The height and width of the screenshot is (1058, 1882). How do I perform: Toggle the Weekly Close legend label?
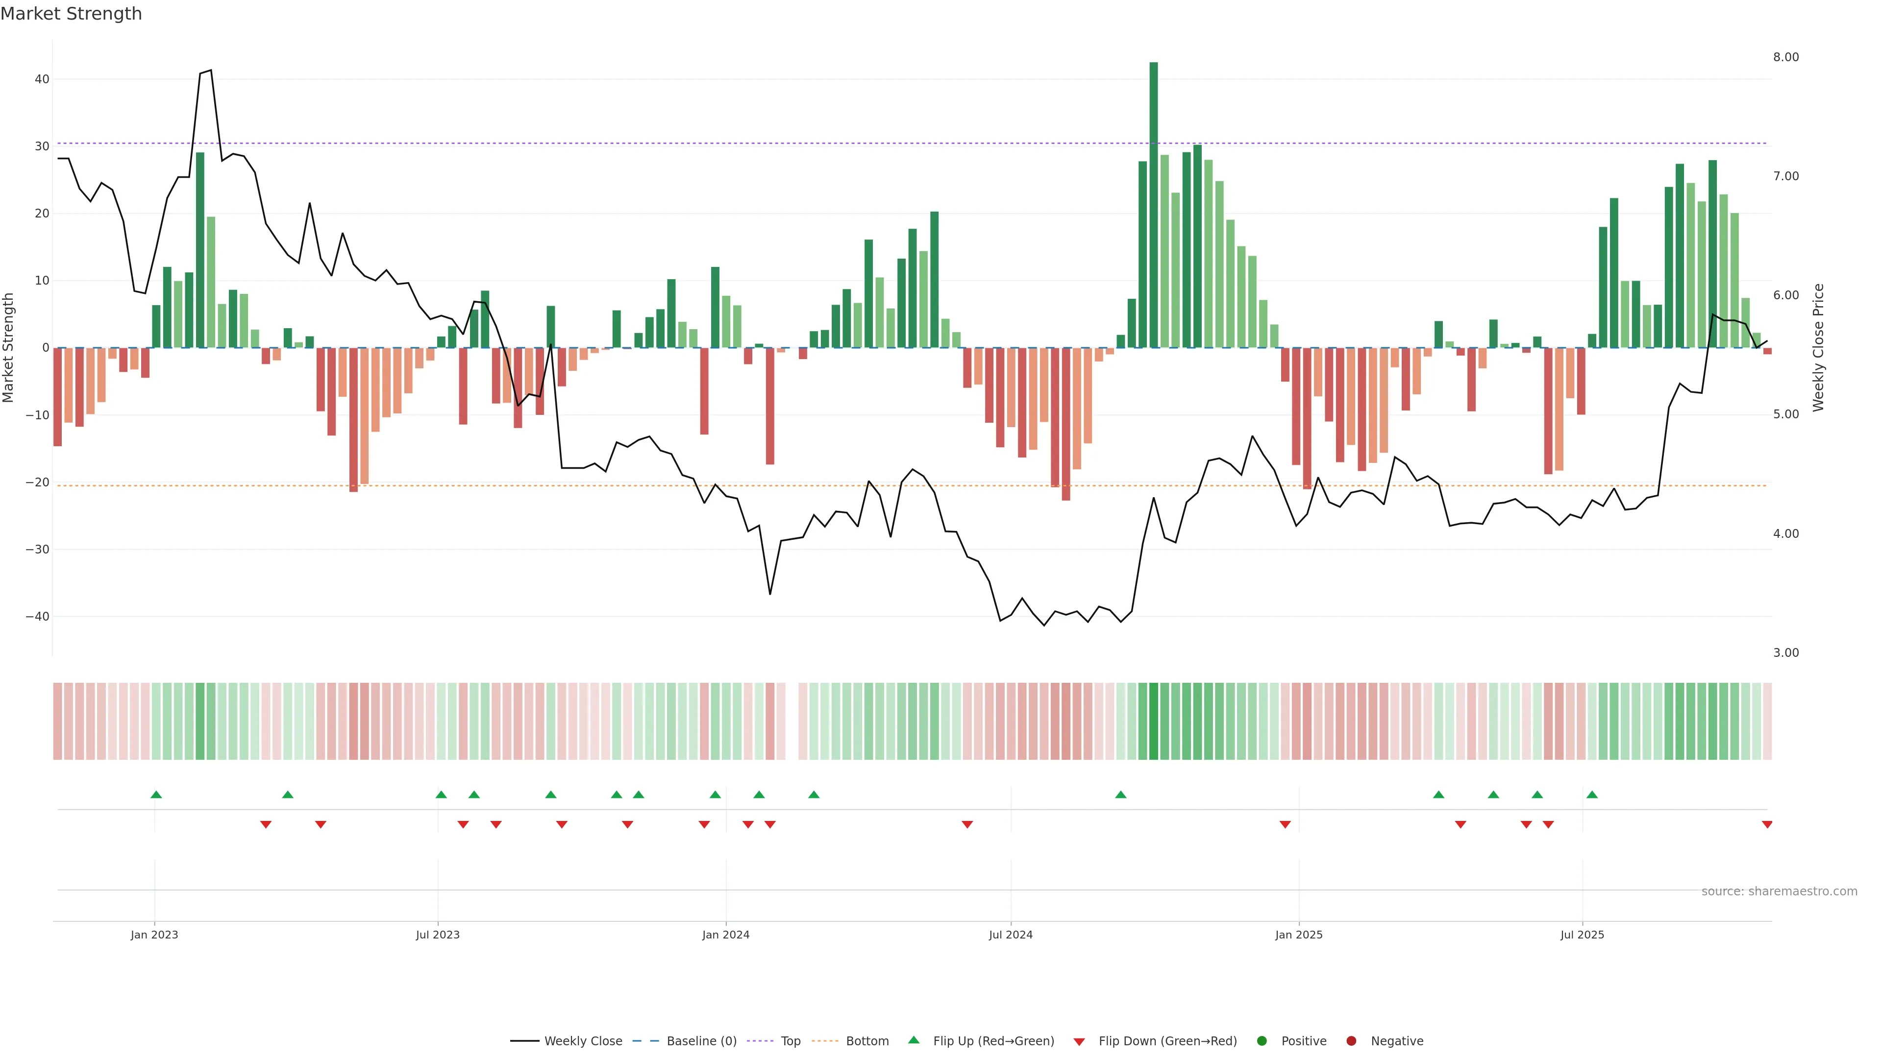(x=583, y=1041)
